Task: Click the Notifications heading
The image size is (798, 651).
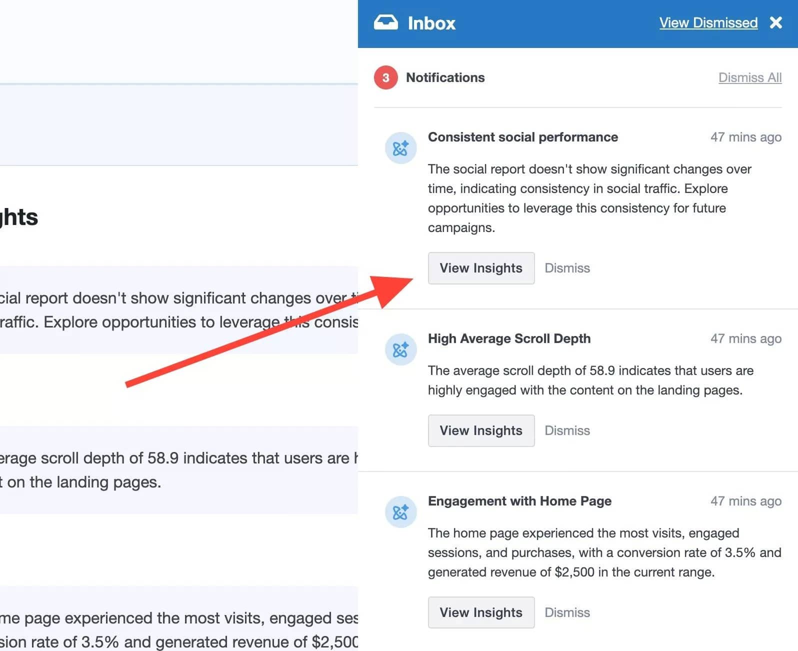Action: coord(445,77)
